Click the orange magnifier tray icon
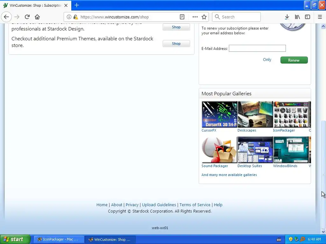This screenshot has width=326, height=244. pos(302,239)
